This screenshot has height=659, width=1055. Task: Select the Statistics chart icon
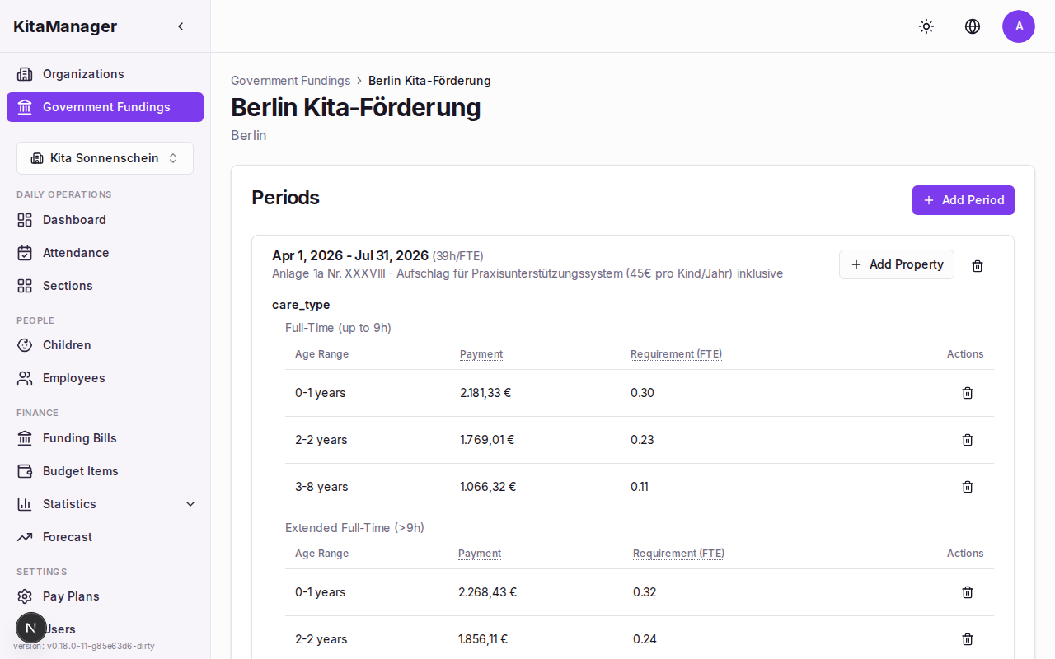25,504
